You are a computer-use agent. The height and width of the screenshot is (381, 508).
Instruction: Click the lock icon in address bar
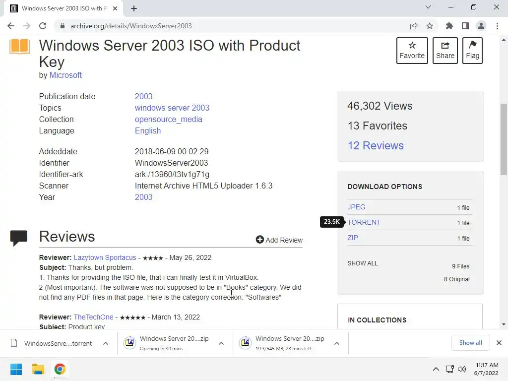(63, 26)
